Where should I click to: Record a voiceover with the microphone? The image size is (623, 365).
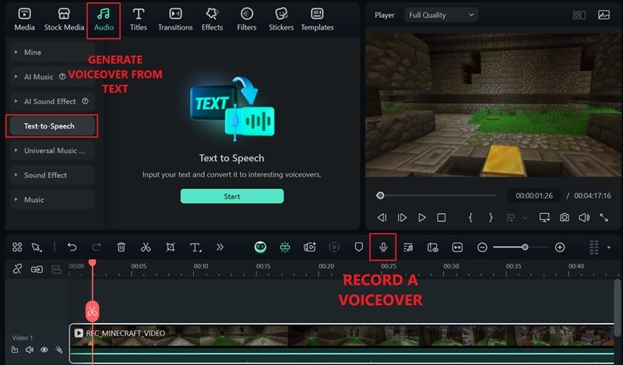pos(383,247)
